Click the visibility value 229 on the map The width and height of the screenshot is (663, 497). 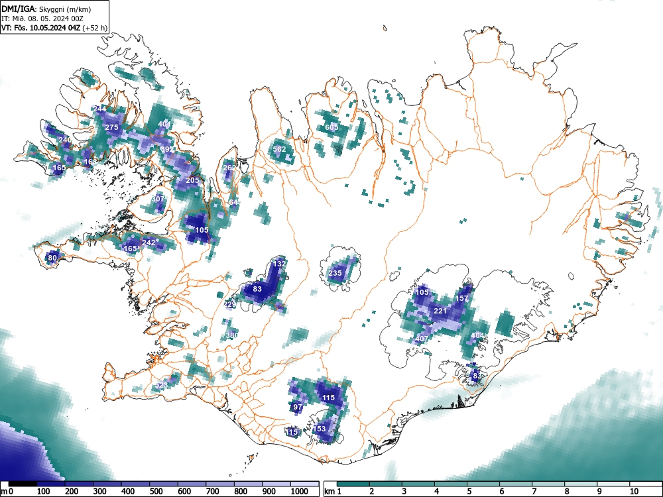pos(229,304)
